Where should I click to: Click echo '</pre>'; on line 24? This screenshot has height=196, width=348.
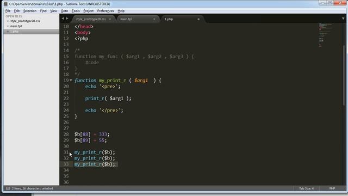(104, 111)
